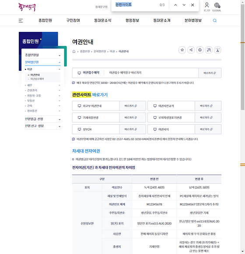245x254 pixels.
Task: Select 여권접수예약 in the sidebar
Action: point(37,79)
